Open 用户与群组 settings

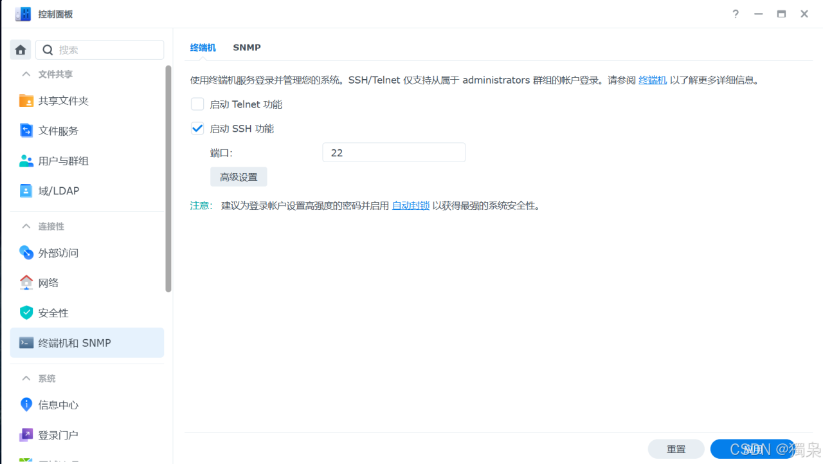pyautogui.click(x=63, y=160)
